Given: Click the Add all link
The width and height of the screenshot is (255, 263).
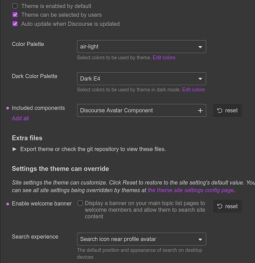Looking at the screenshot, I should [21, 118].
